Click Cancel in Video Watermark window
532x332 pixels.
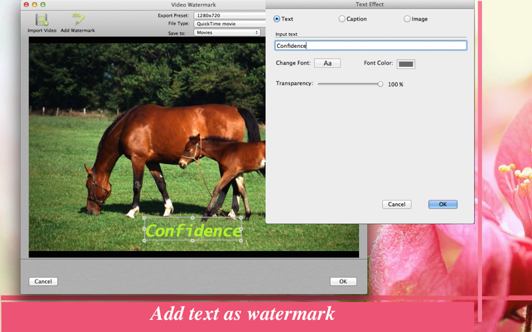[43, 282]
